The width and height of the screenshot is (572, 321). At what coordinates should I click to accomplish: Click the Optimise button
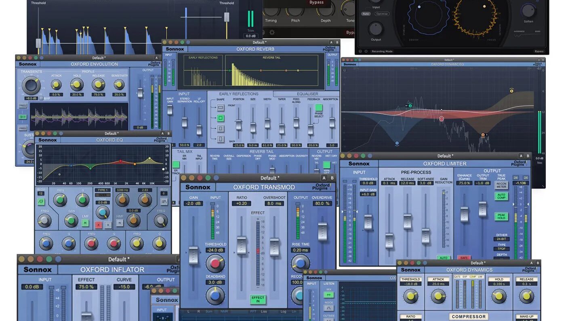[382, 14]
